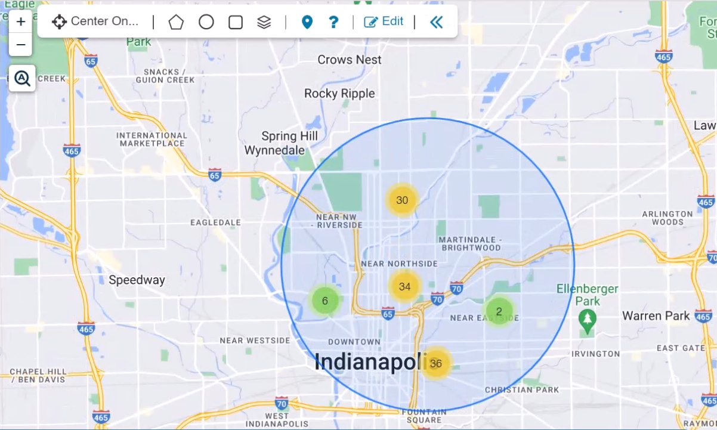Screen dimensions: 717x430
Task: Zoom out of the map
Action: [21, 45]
